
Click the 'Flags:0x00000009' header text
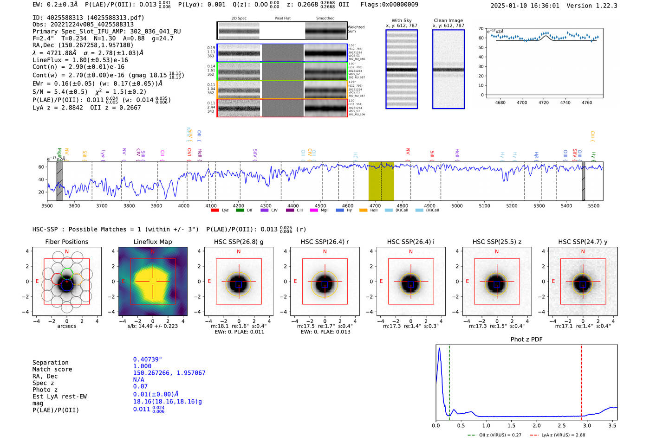[x=389, y=4]
